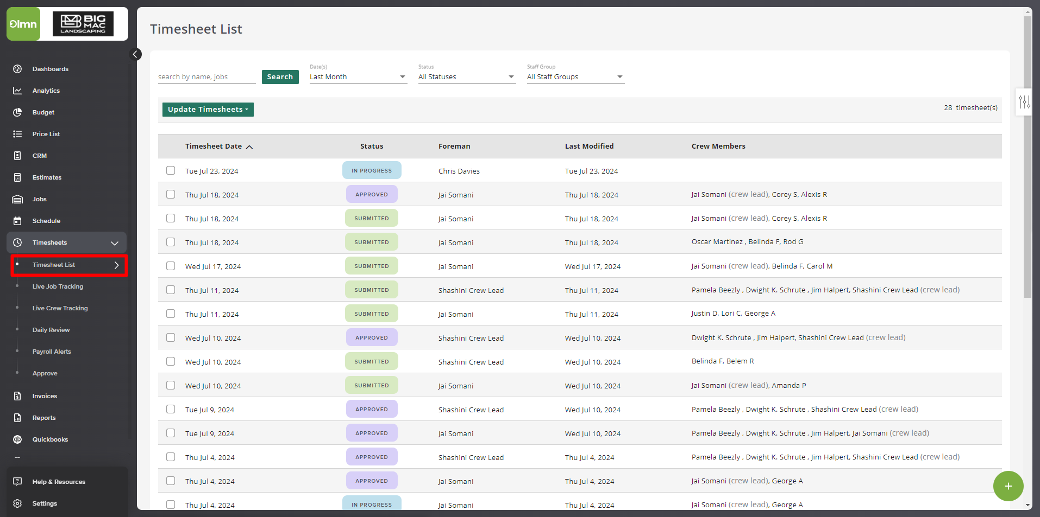Check the Tue Jul 23, 2024 row checkbox
The height and width of the screenshot is (517, 1040).
click(x=171, y=170)
